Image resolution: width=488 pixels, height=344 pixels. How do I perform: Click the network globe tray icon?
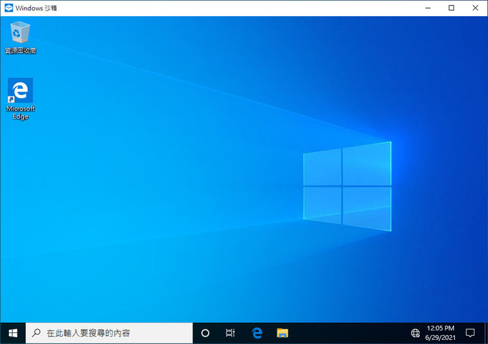pyautogui.click(x=415, y=333)
